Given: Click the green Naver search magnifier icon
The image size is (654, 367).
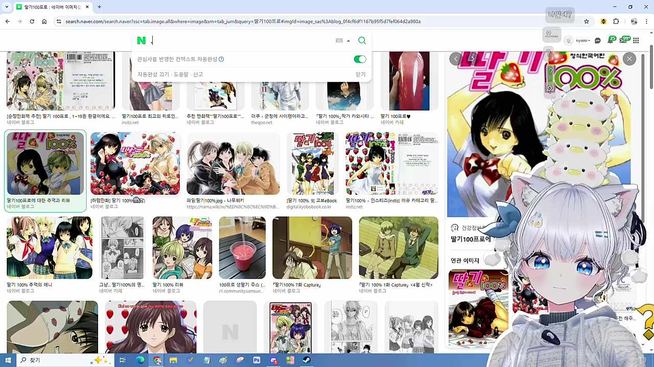Looking at the screenshot, I should [x=362, y=41].
